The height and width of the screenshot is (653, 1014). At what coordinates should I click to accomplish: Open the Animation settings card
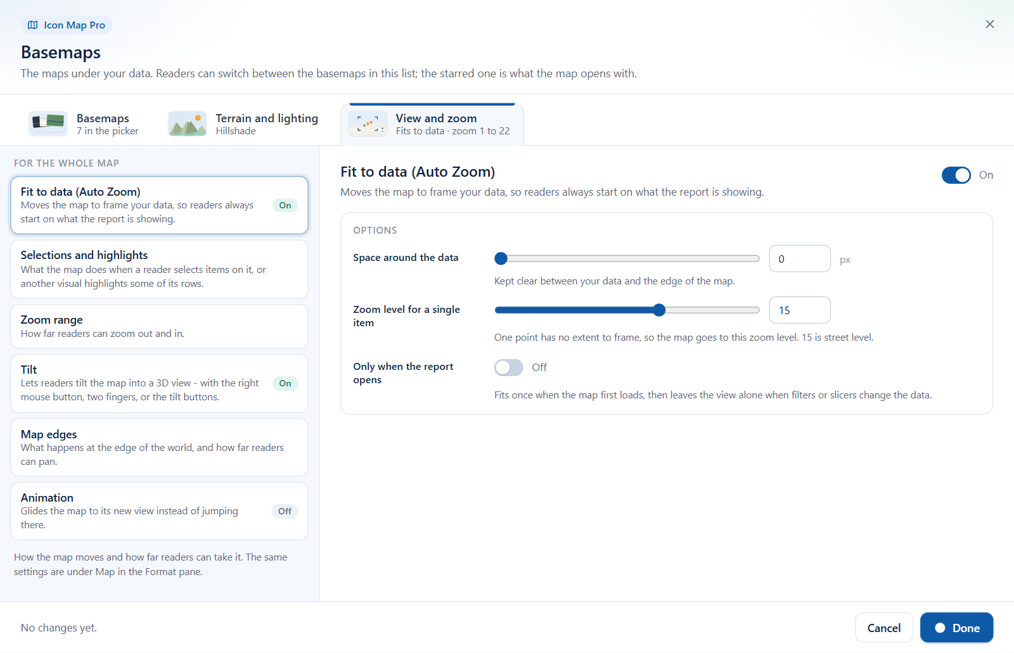(x=160, y=511)
